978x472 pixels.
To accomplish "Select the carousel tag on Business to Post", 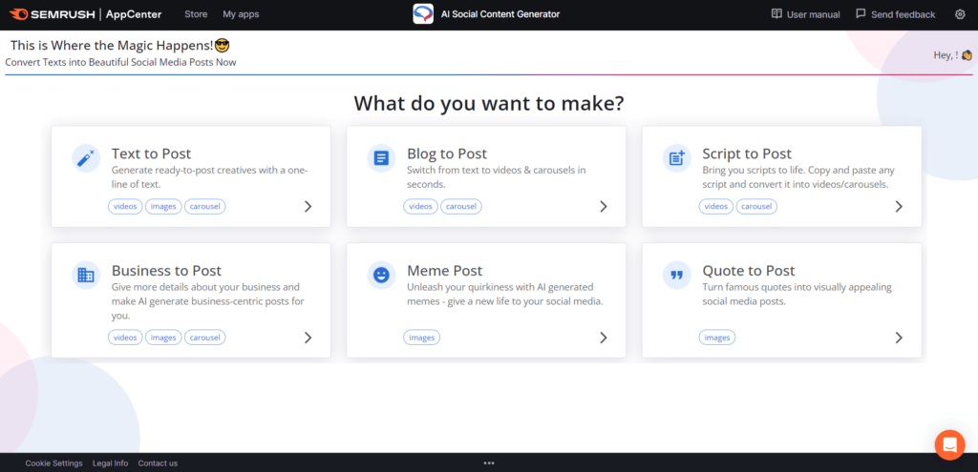I will pyautogui.click(x=204, y=338).
